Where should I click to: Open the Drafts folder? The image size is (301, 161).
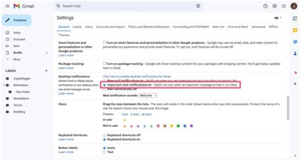point(18,53)
